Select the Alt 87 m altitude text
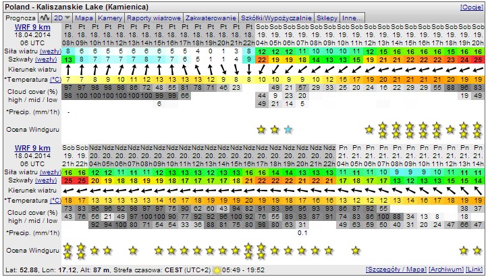Screen dimensions: 488x277 (96, 270)
